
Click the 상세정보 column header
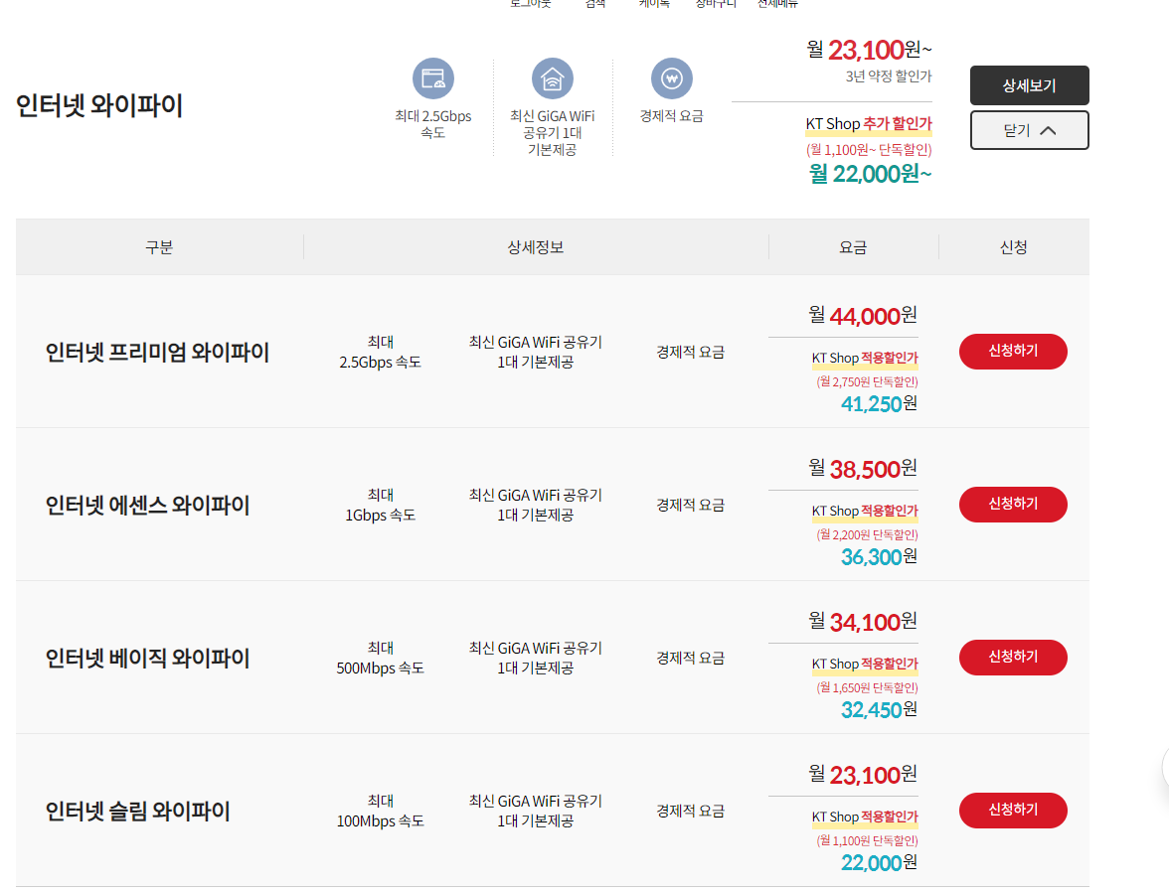pos(536,247)
